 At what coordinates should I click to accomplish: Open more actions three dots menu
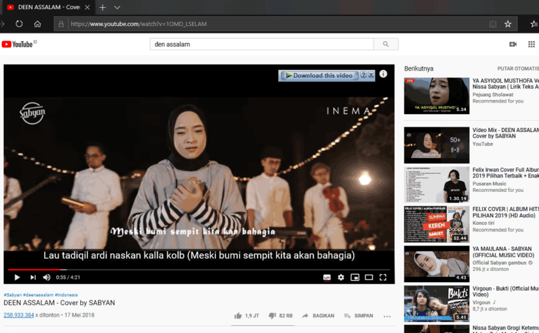(x=387, y=316)
